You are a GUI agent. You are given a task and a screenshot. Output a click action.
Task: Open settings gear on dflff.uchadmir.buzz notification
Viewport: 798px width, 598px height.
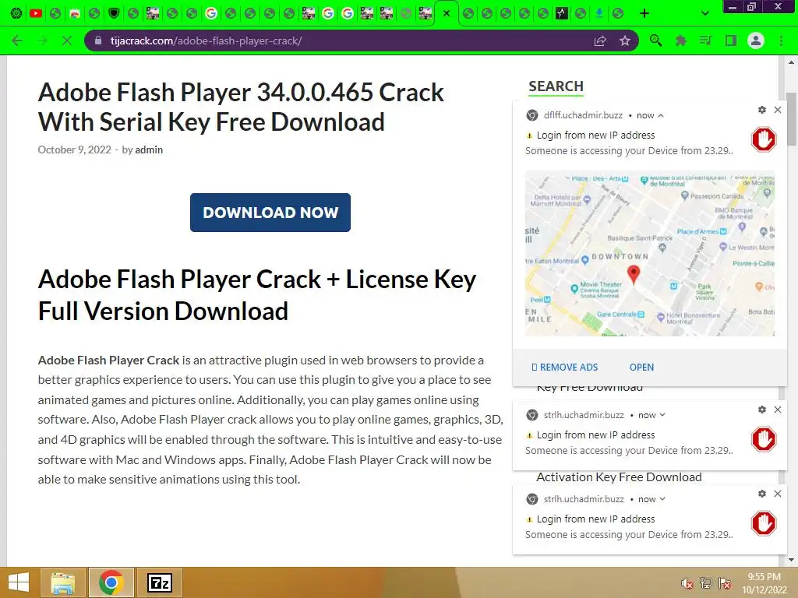click(x=762, y=110)
